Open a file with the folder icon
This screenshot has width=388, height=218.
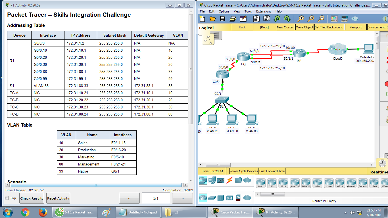click(x=212, y=19)
